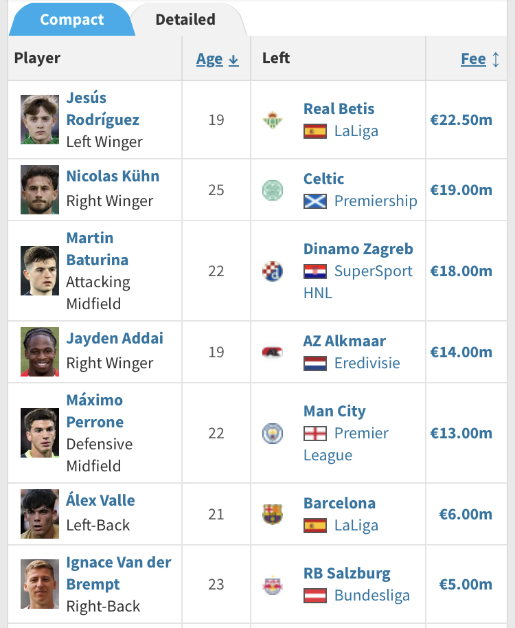The width and height of the screenshot is (515, 628).
Task: Open Jesús Rodríguez player profile link
Action: 103,109
